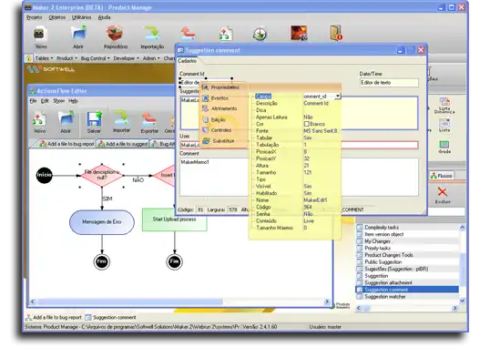Open the Campo combo box dropdown
Viewport: 490px width, 357px height.
pyautogui.click(x=338, y=97)
